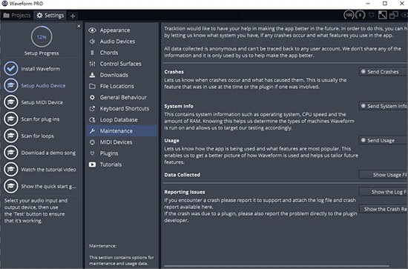Image resolution: width=408 pixels, height=269 pixels.
Task: Select the Audio Devices speaker icon
Action: point(92,41)
